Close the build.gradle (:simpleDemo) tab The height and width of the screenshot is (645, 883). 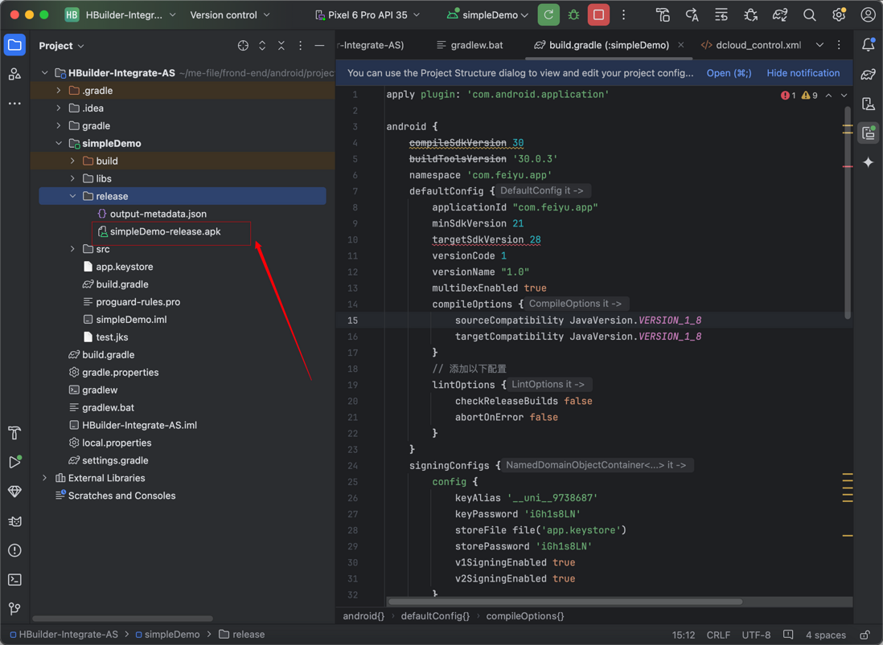coord(681,45)
